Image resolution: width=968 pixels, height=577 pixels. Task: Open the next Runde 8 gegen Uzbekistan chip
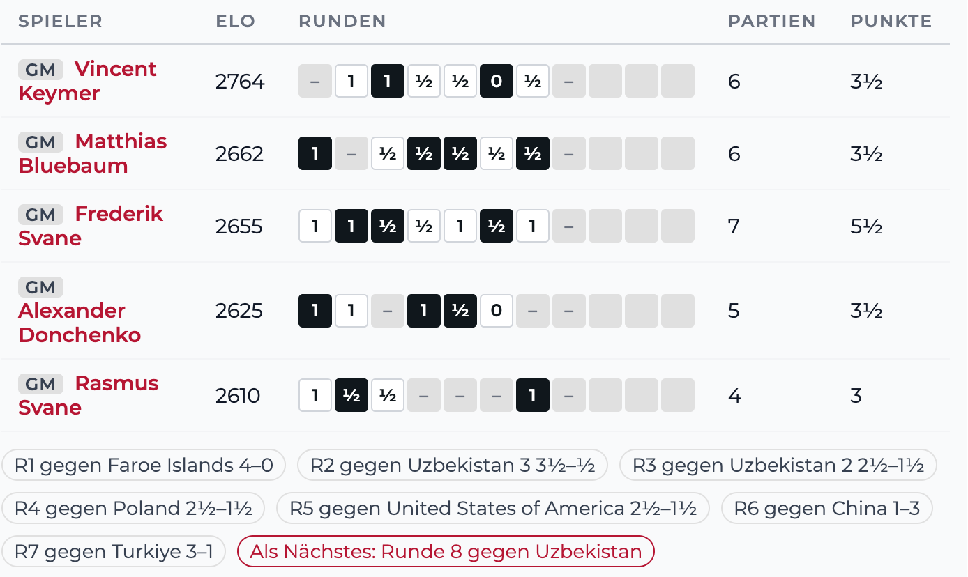pos(446,552)
